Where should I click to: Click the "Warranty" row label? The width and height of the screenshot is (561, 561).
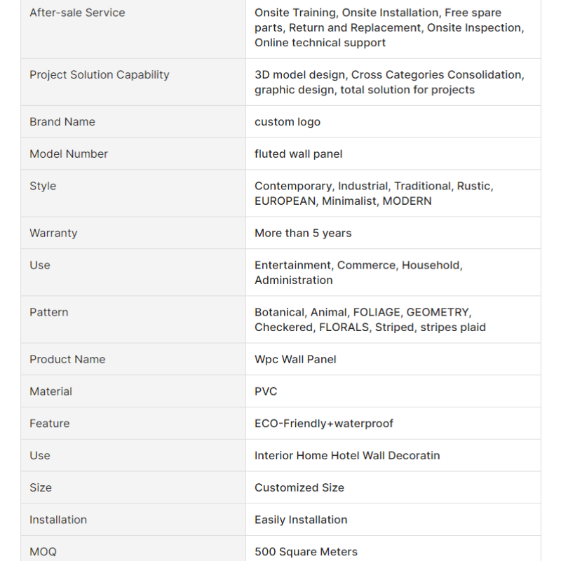(x=53, y=233)
